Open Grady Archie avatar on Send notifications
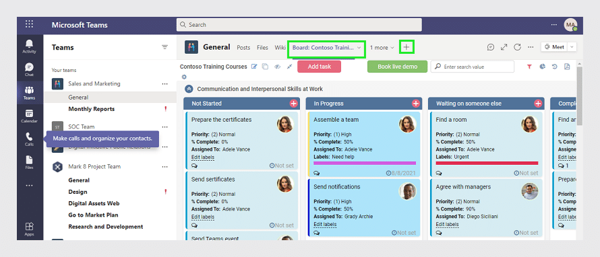 tap(407, 191)
